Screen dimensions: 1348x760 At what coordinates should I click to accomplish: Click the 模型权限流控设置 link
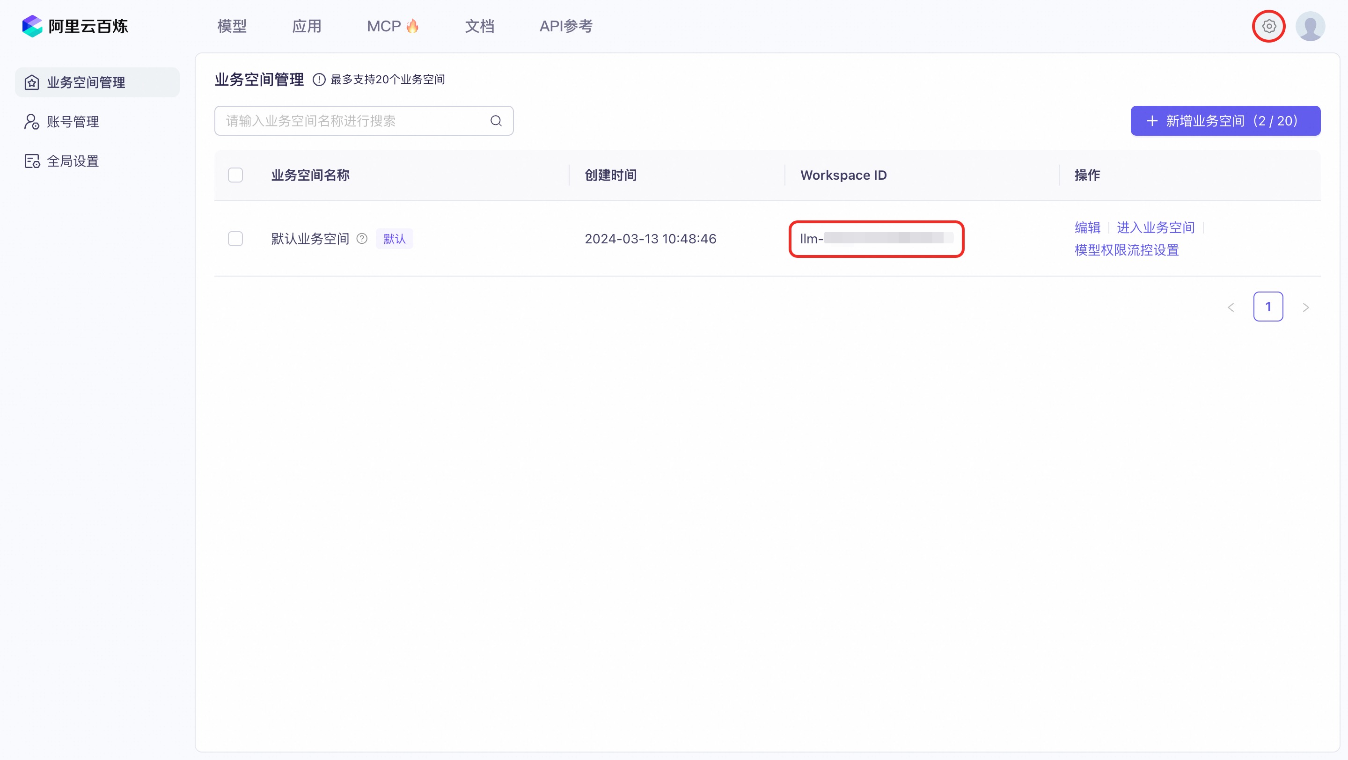(1126, 250)
